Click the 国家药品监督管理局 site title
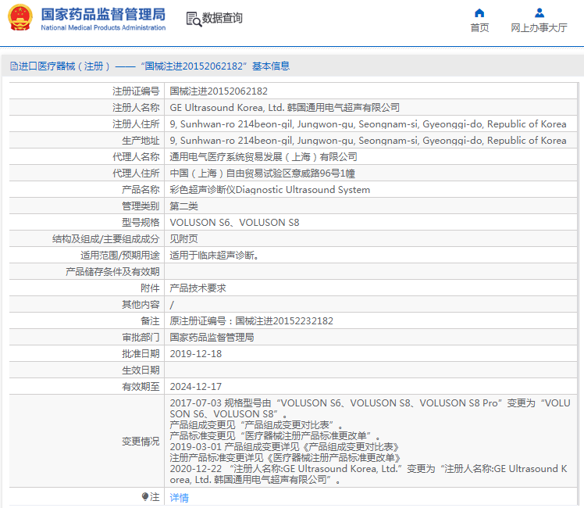584x508 pixels. [x=102, y=14]
